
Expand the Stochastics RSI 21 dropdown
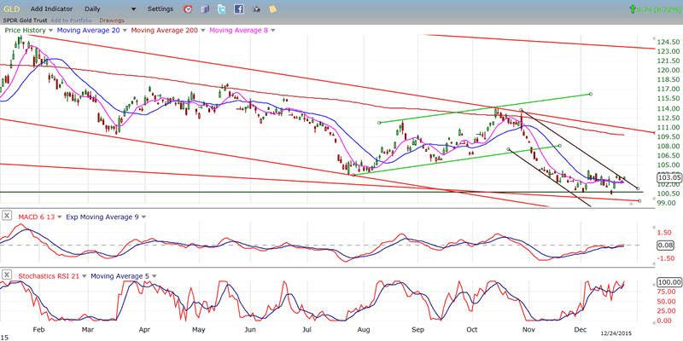83,275
